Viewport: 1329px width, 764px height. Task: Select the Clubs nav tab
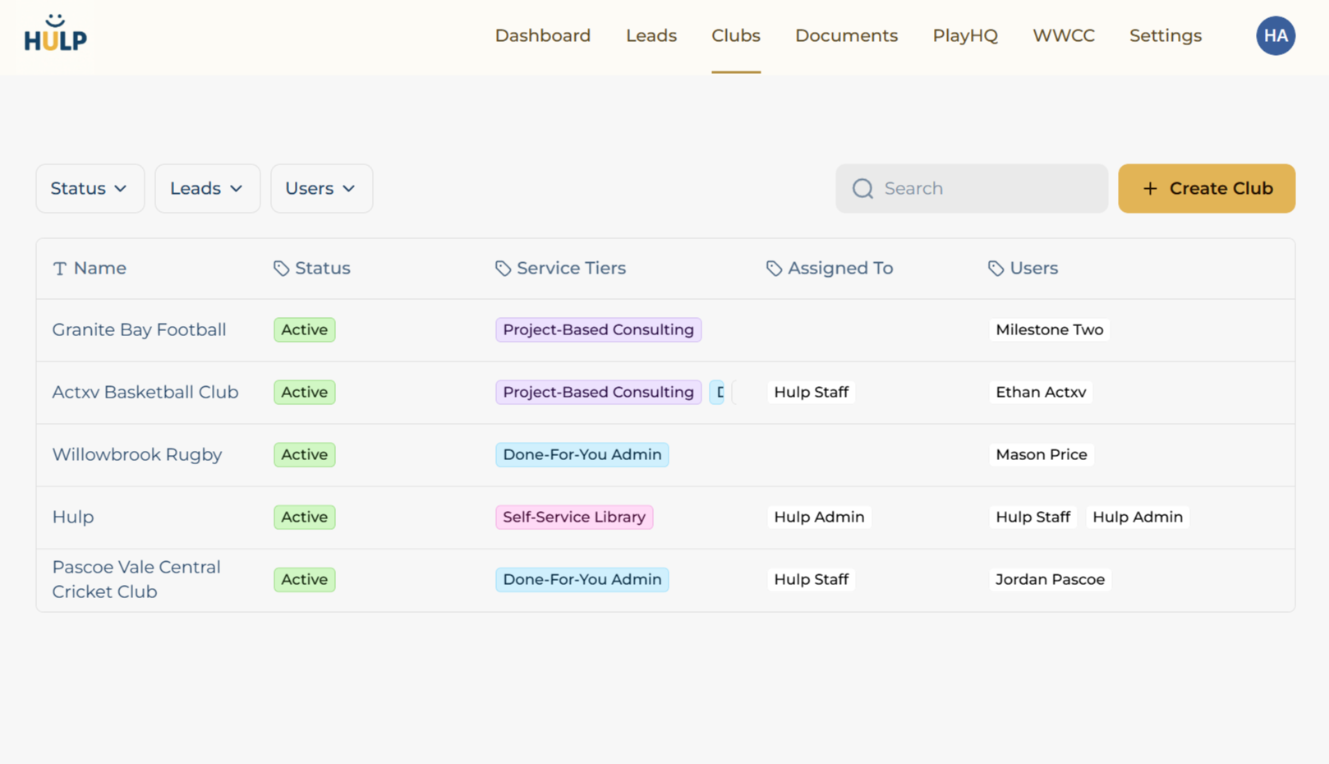tap(736, 35)
